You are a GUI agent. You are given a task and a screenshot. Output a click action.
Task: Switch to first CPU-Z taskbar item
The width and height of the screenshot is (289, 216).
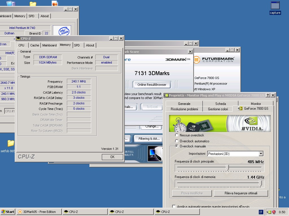(85, 212)
